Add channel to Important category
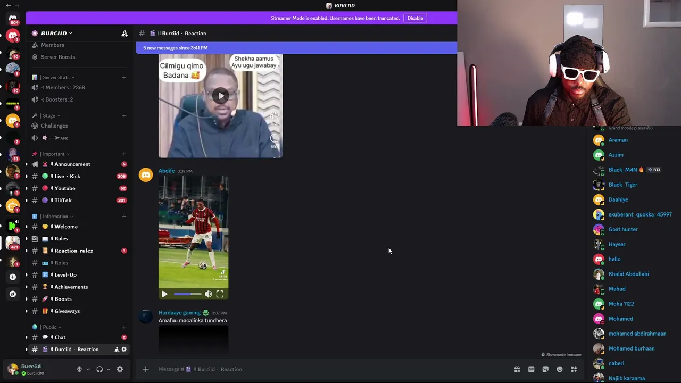Screen dimensions: 681x383 pyautogui.click(x=124, y=154)
